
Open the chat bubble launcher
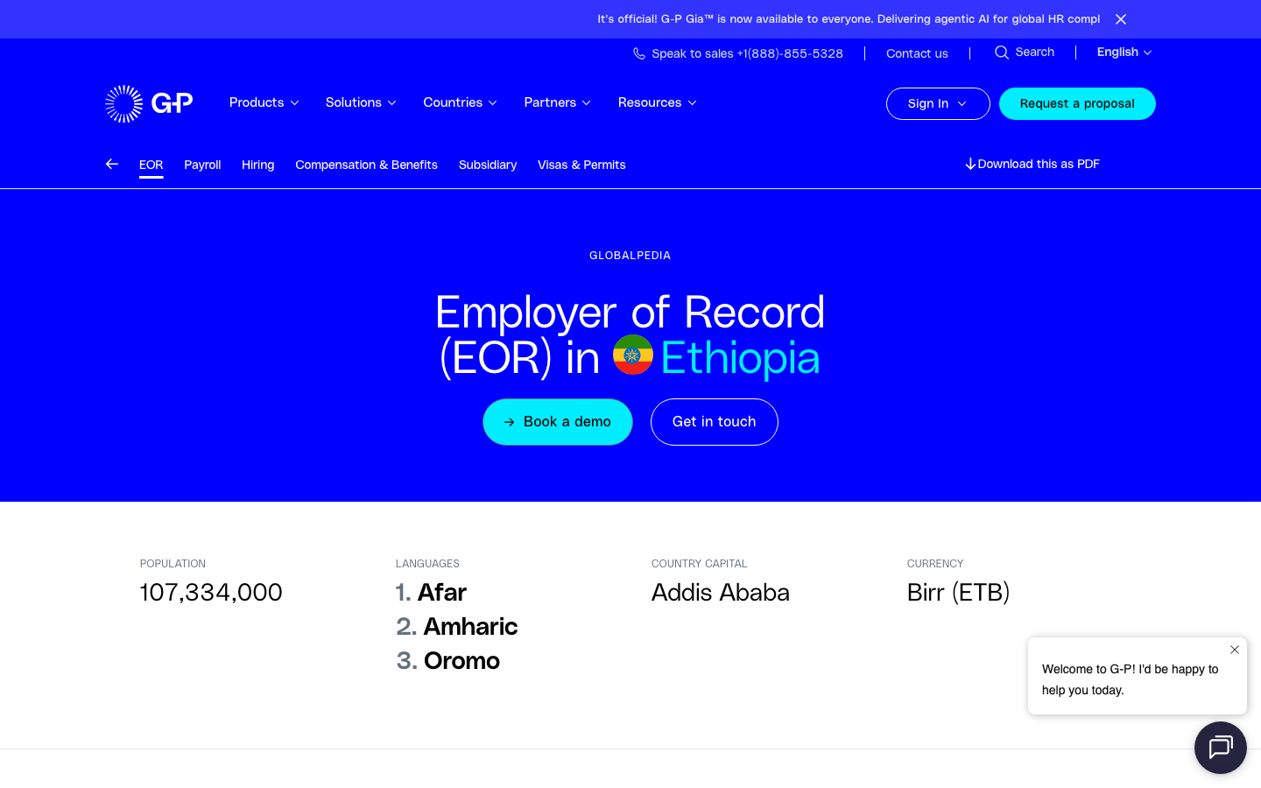click(x=1221, y=748)
